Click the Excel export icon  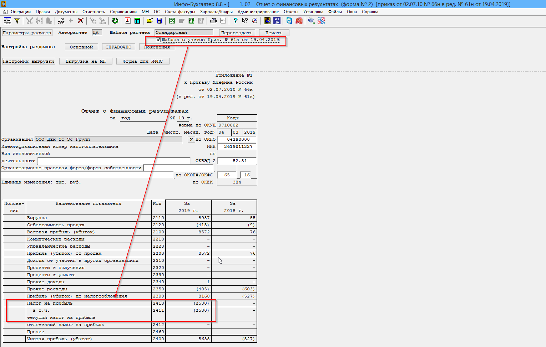pyautogui.click(x=172, y=21)
